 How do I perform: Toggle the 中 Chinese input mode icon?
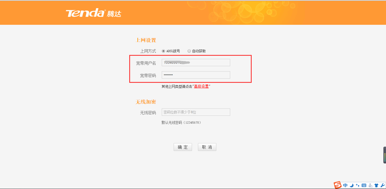point(345,185)
